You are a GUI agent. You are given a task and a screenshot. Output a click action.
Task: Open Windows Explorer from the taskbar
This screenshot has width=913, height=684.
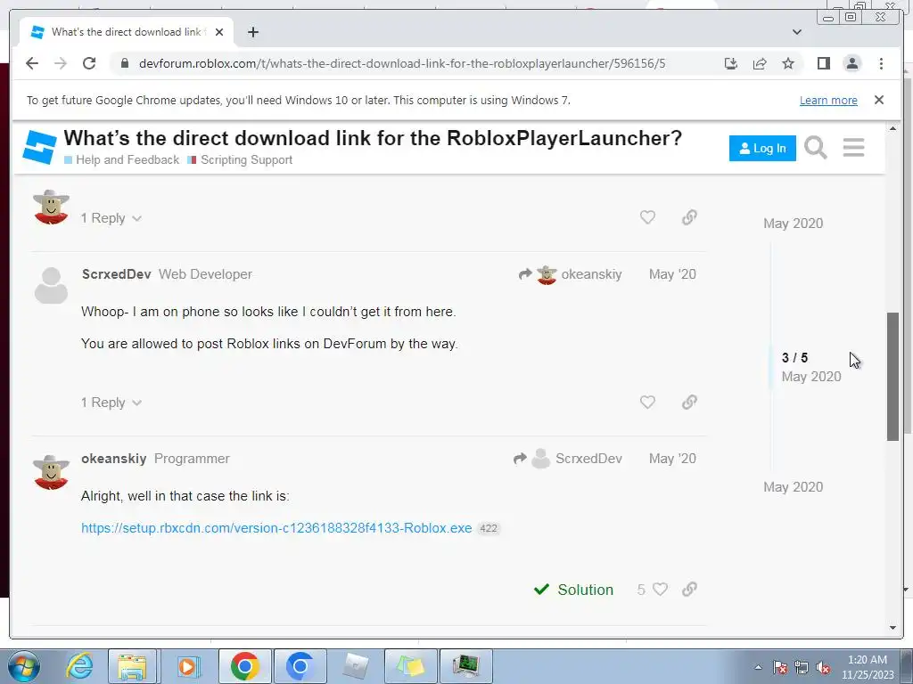coord(132,666)
